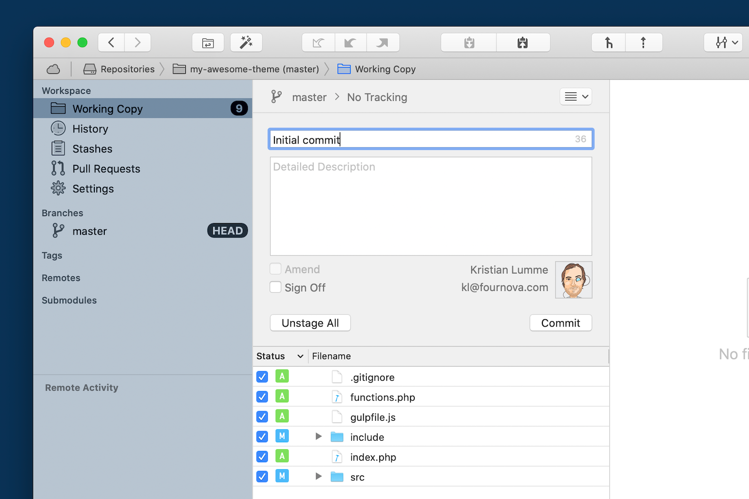
Task: Click the Merge toolbar icon
Action: coord(609,43)
